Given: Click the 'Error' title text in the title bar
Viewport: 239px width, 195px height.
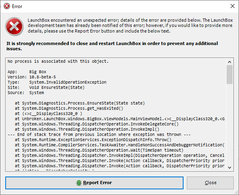Looking at the screenshot, I should [x=17, y=6].
